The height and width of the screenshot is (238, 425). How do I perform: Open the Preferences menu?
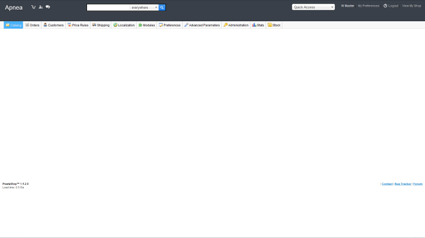click(x=169, y=25)
